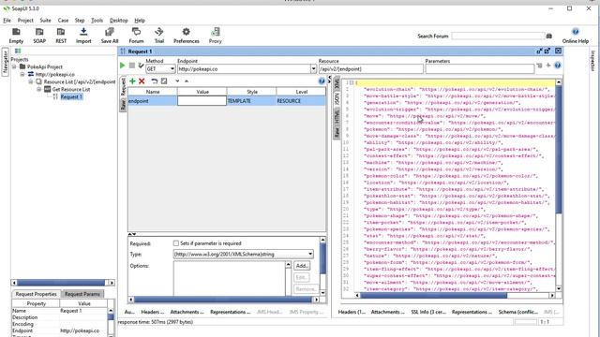Screen dimensions: 600x337
Task: Open the File menu
Action: (x=7, y=21)
